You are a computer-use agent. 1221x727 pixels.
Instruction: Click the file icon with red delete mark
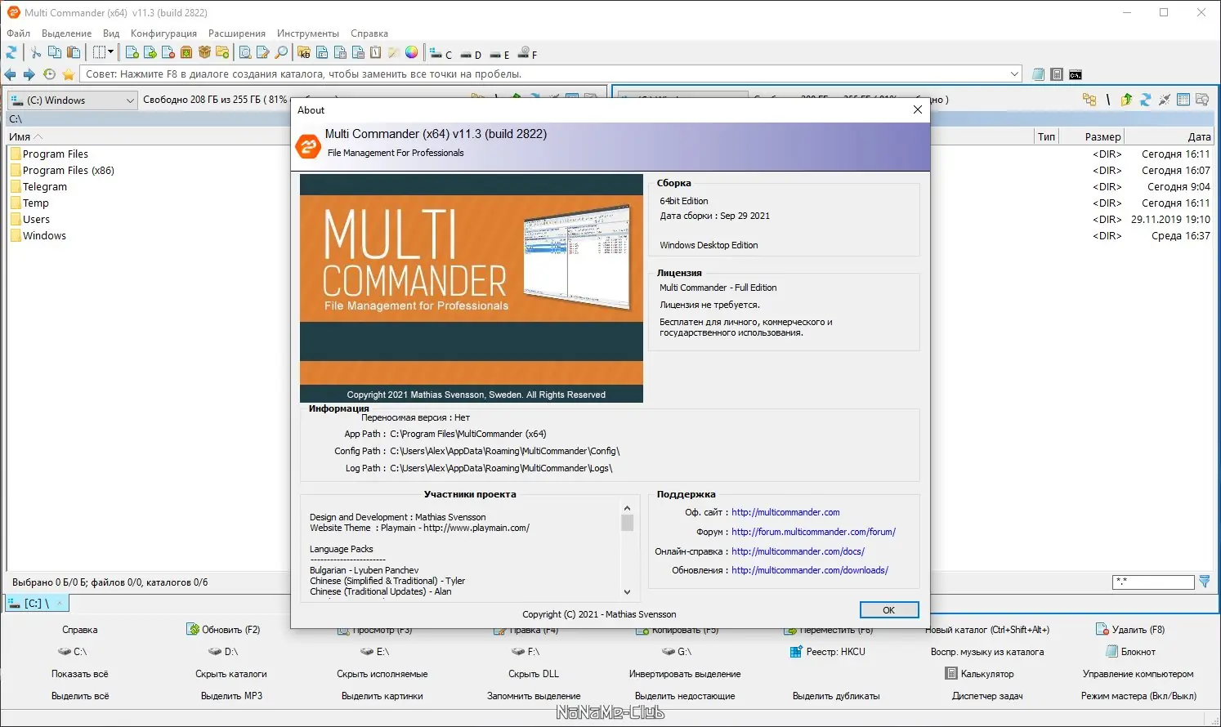click(168, 52)
